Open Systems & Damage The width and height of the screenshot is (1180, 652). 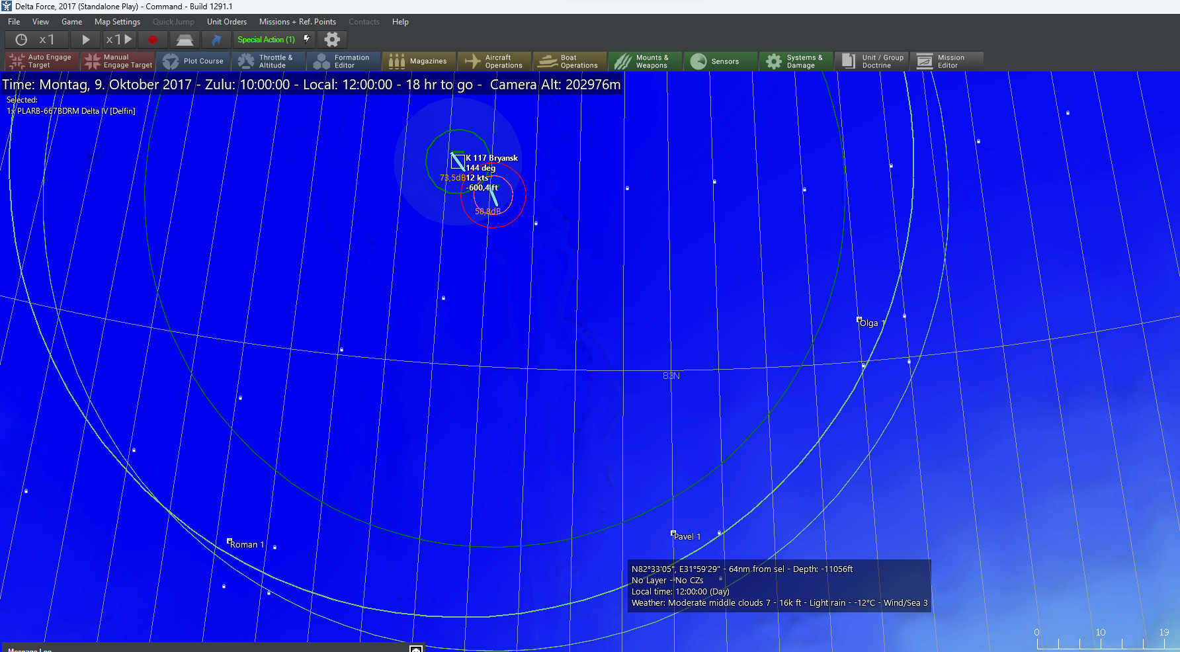796,61
